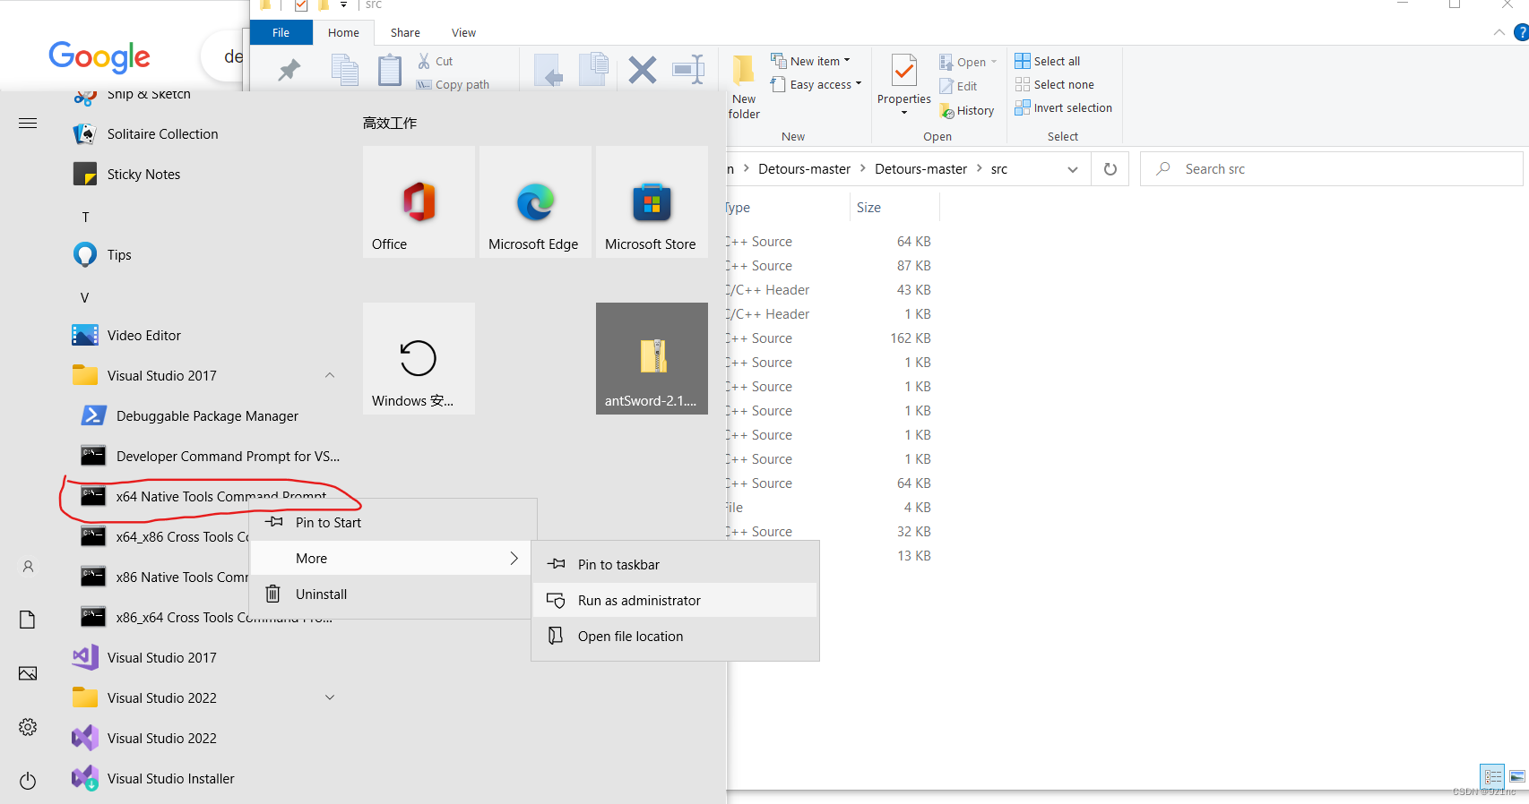Viewport: 1529px width, 804px height.
Task: Click the Rename icon in Explorer ribbon
Action: point(688,70)
